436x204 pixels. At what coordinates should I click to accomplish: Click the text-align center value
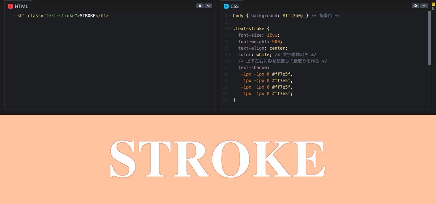tap(277, 48)
